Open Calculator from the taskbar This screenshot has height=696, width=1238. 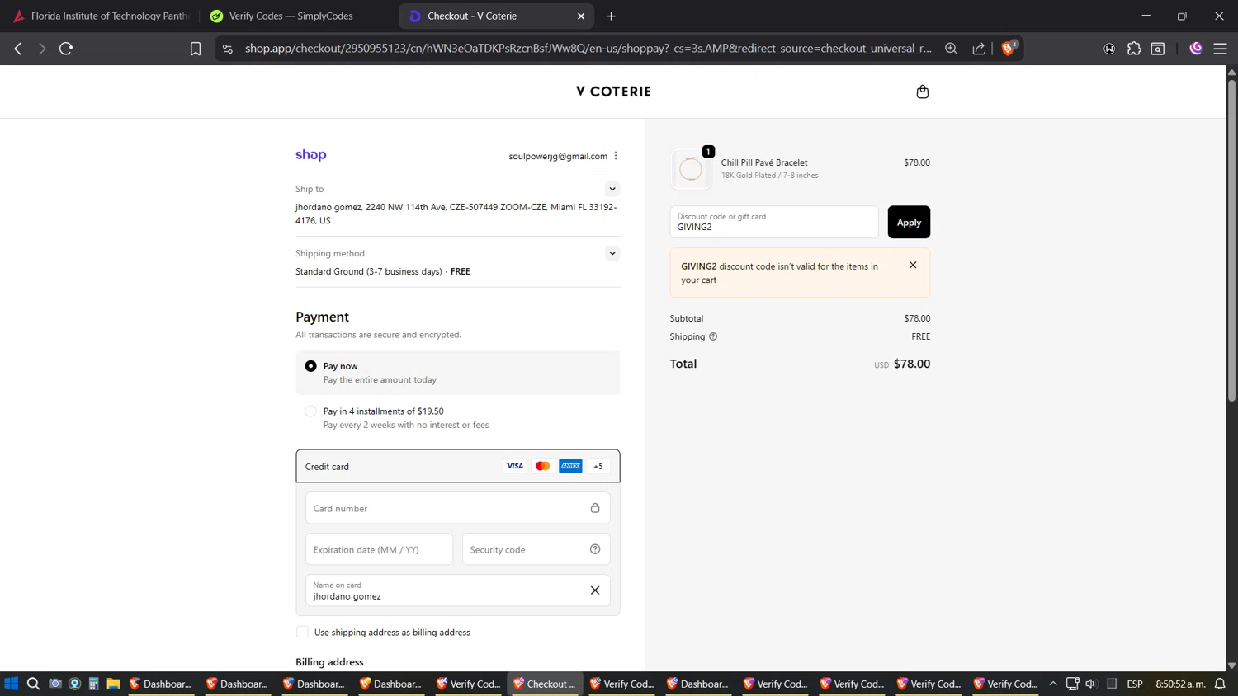(x=93, y=684)
